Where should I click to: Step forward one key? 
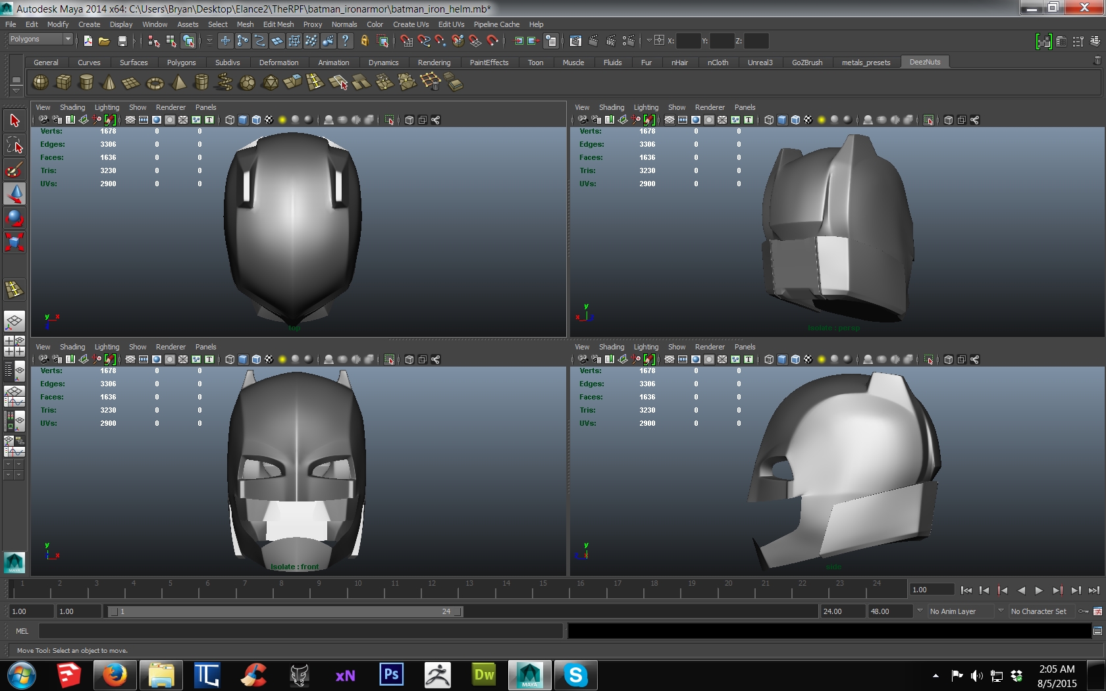pyautogui.click(x=1057, y=590)
